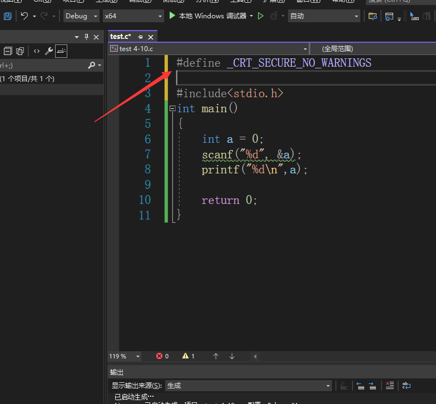Click the Find Message in Code icon
436x404 pixels.
pos(344,386)
